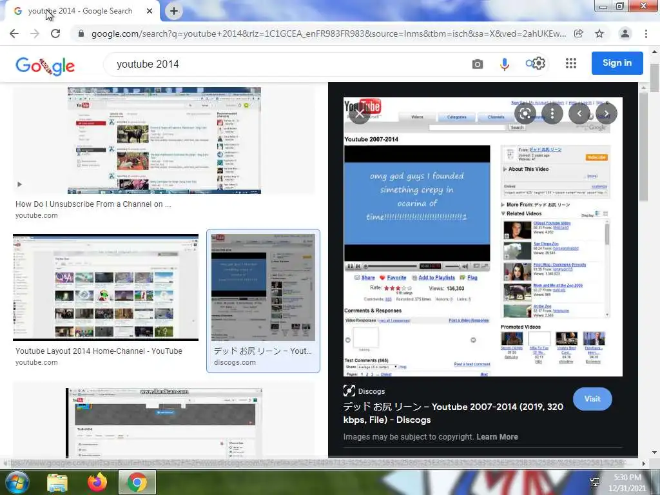Open the Google apps grid

[x=571, y=64]
